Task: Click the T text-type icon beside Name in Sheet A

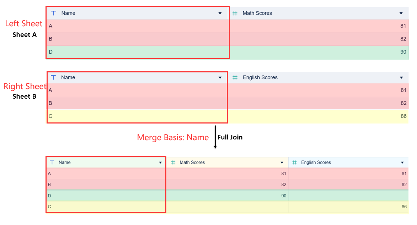Action: click(53, 13)
